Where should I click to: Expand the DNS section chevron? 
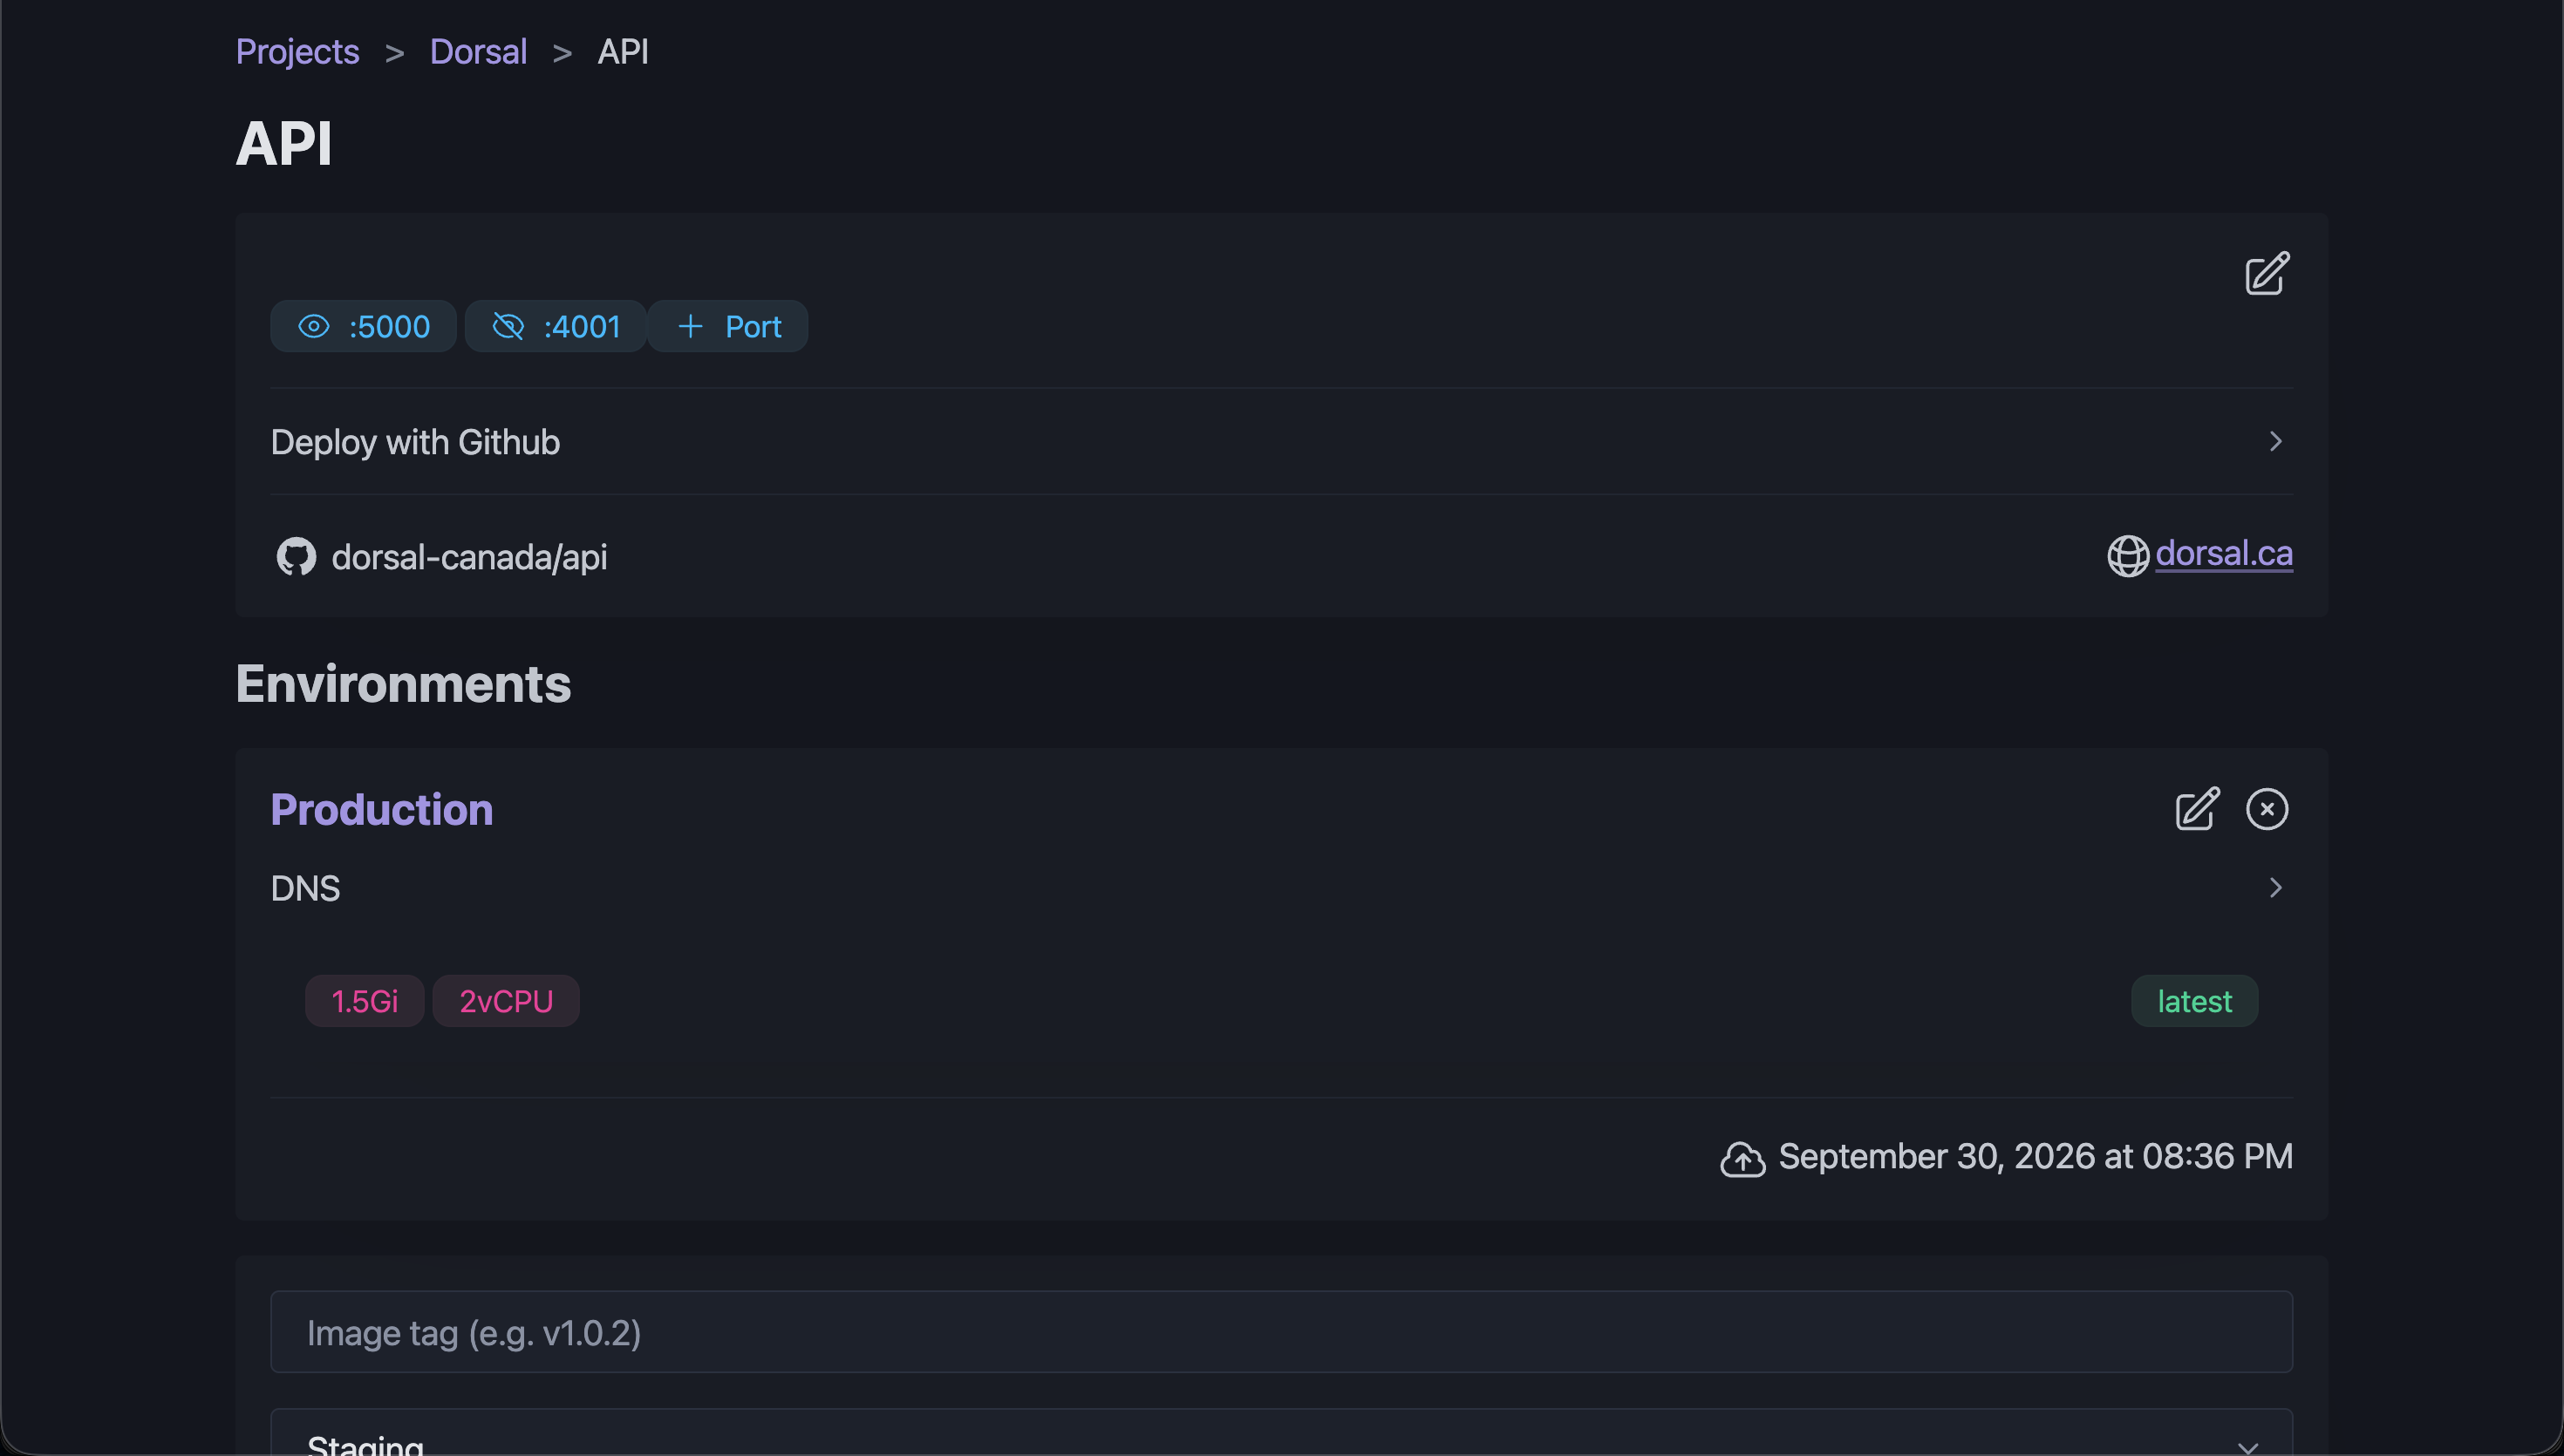[x=2275, y=888]
